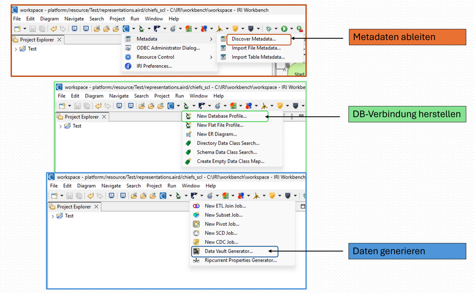This screenshot has width=474, height=293.
Task: Click the IRI swirl icon in top window toolbar
Action: [x=126, y=29]
